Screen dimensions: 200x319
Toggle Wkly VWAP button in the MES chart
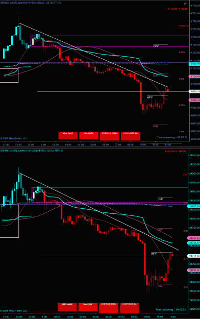tap(68, 136)
